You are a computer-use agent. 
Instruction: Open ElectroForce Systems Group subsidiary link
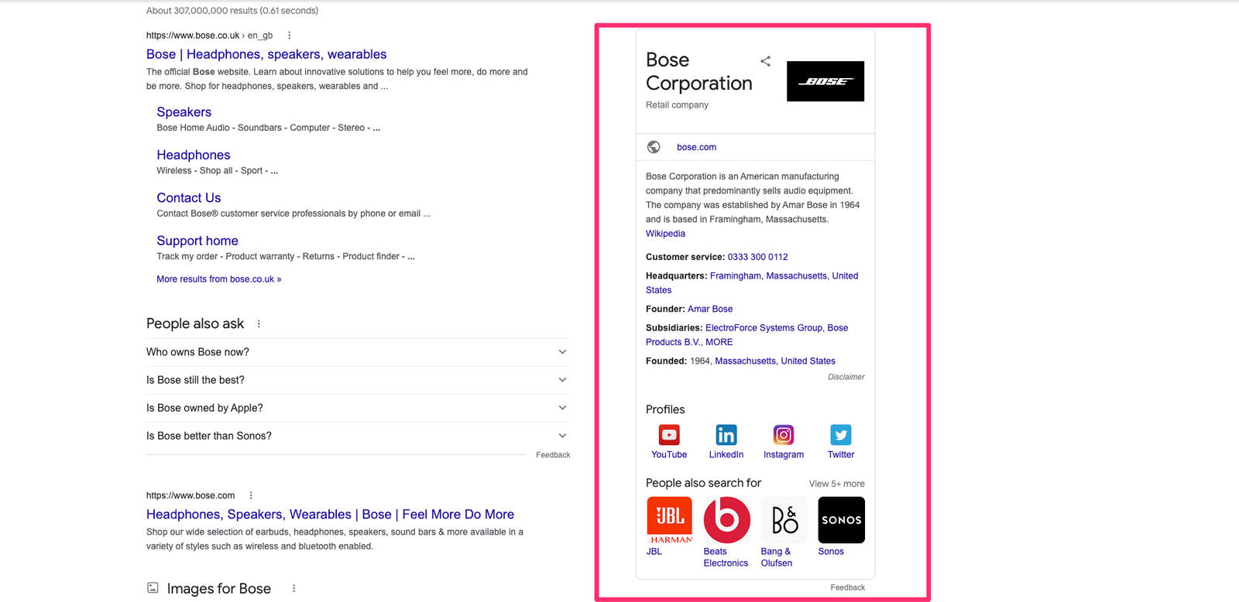pos(764,328)
